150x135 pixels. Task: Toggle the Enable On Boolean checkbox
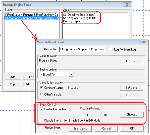pyautogui.click(x=41, y=109)
